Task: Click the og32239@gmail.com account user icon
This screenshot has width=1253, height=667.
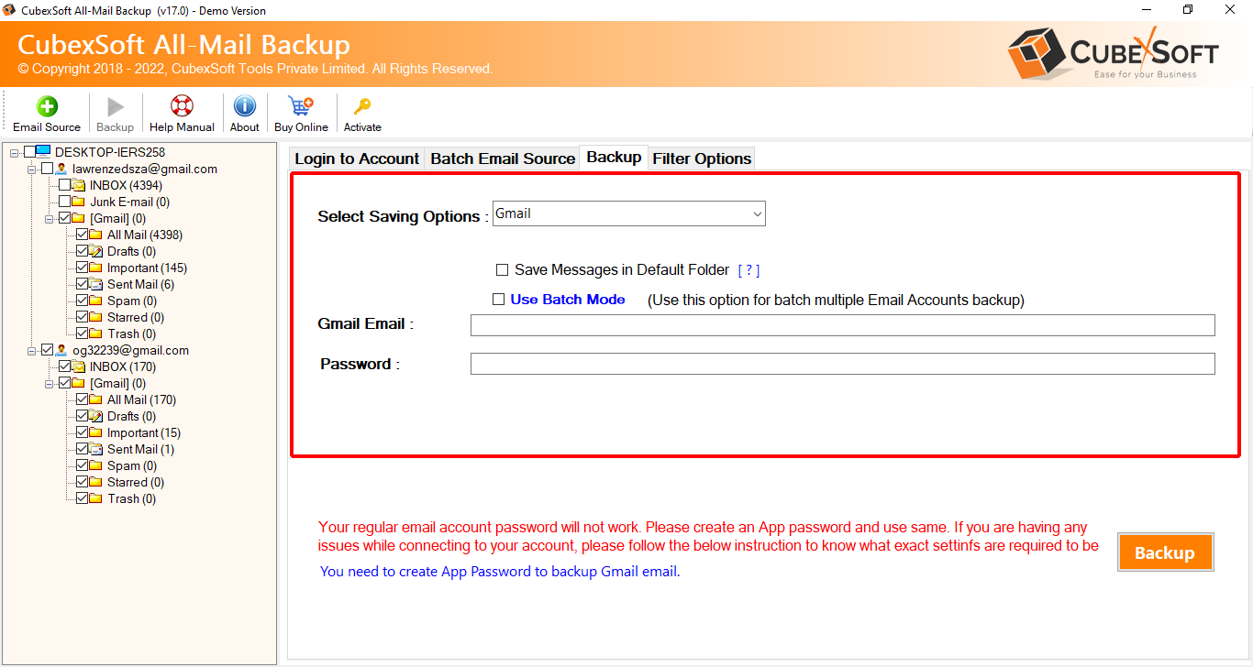Action: (x=61, y=350)
